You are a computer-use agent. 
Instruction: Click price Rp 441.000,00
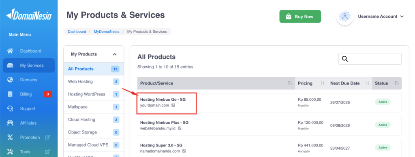pyautogui.click(x=310, y=145)
